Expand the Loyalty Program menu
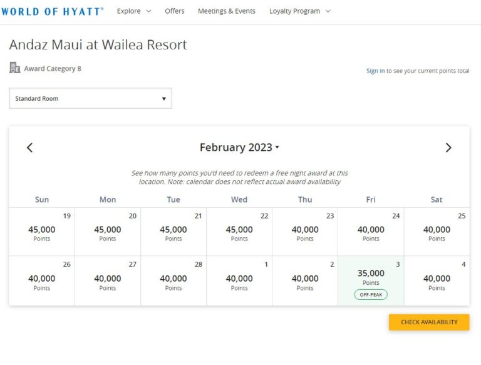Image resolution: width=481 pixels, height=365 pixels. coord(300,11)
